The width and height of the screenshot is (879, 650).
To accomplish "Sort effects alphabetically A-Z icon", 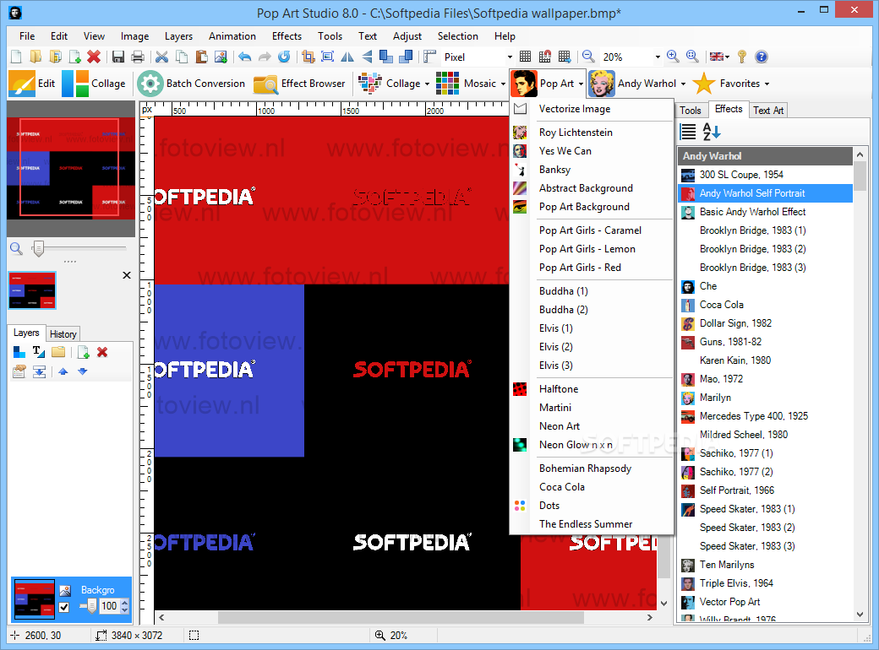I will (x=712, y=132).
